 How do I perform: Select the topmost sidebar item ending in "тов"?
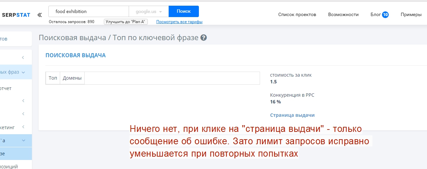(x=4, y=39)
